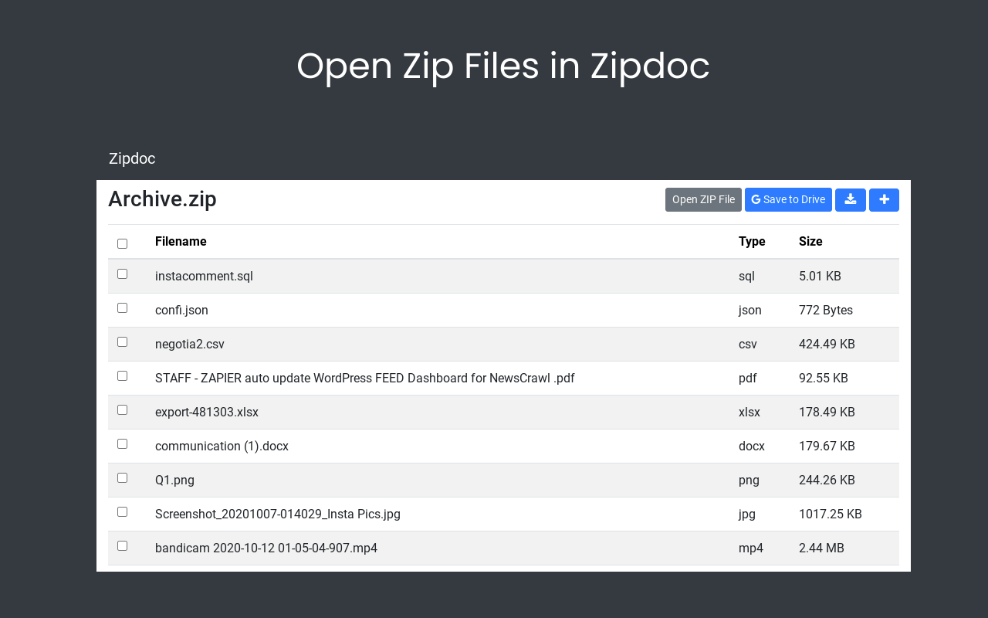Click the png type cell
Image resolution: width=988 pixels, height=618 pixels.
click(x=749, y=480)
